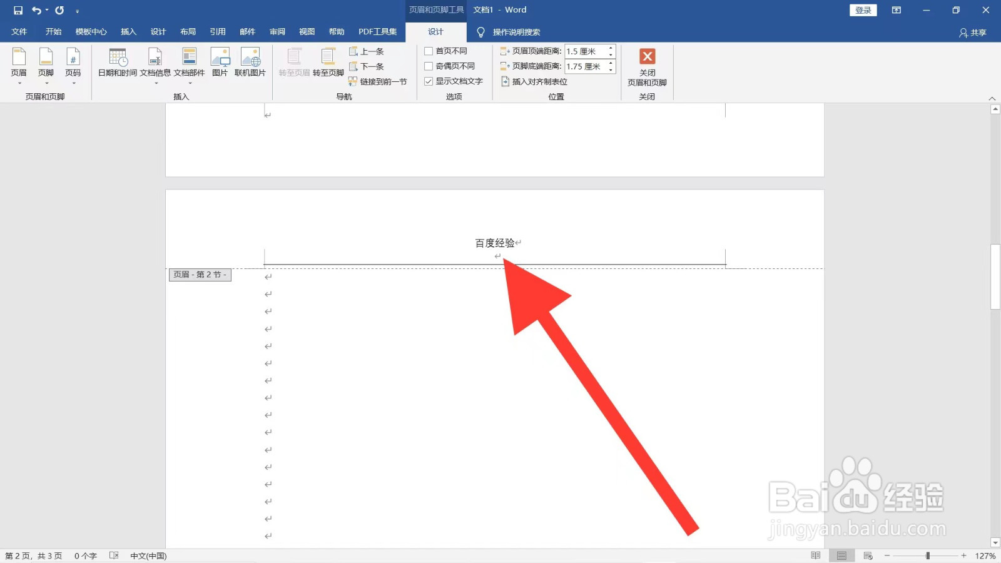Click the 0 个字 word count
The image size is (1001, 563).
86,556
